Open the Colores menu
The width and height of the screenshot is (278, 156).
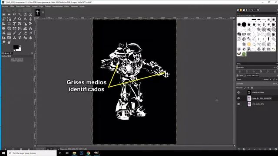pos(48,6)
